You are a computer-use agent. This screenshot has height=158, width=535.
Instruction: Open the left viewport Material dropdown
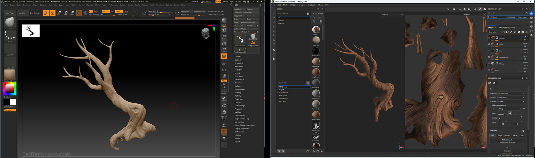pos(392,15)
